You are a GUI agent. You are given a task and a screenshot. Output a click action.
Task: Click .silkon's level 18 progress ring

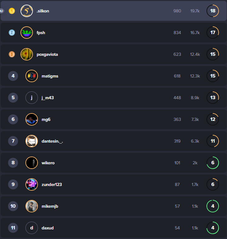213,11
